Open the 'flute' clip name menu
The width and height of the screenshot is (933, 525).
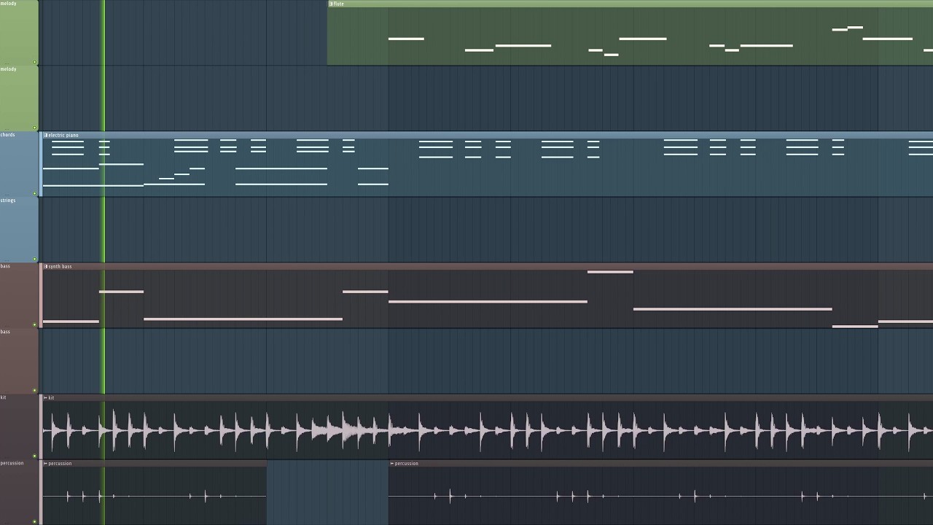pyautogui.click(x=339, y=4)
